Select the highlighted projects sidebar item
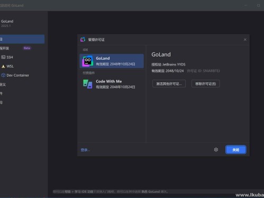The width and height of the screenshot is (264, 198). (22, 39)
